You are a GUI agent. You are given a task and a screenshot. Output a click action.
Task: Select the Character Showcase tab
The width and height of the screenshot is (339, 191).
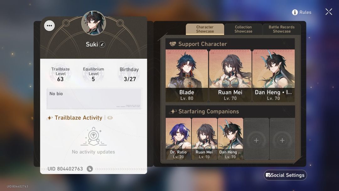point(205,29)
